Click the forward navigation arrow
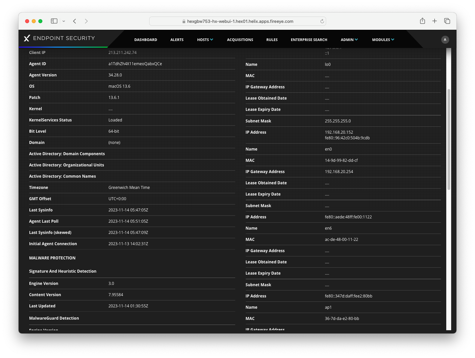Screen dimensions: 475x358 click(86, 21)
